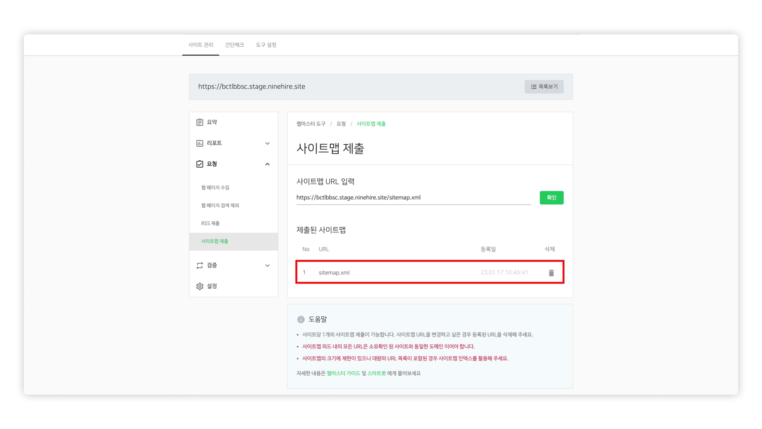Open the 웹마스터 가이드 link
Image resolution: width=762 pixels, height=429 pixels.
click(343, 373)
